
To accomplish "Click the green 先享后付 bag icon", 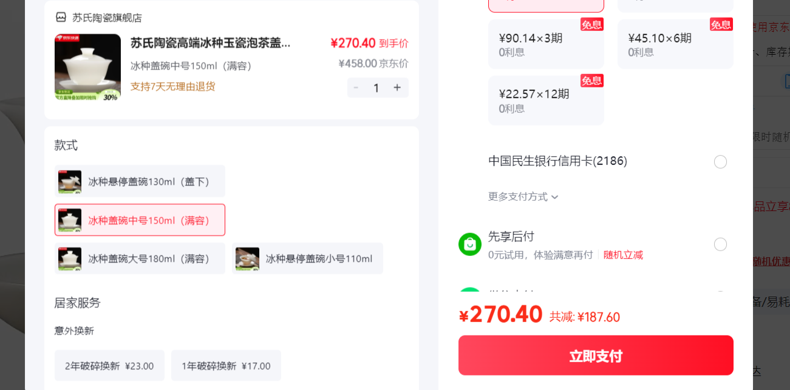I will [x=470, y=244].
